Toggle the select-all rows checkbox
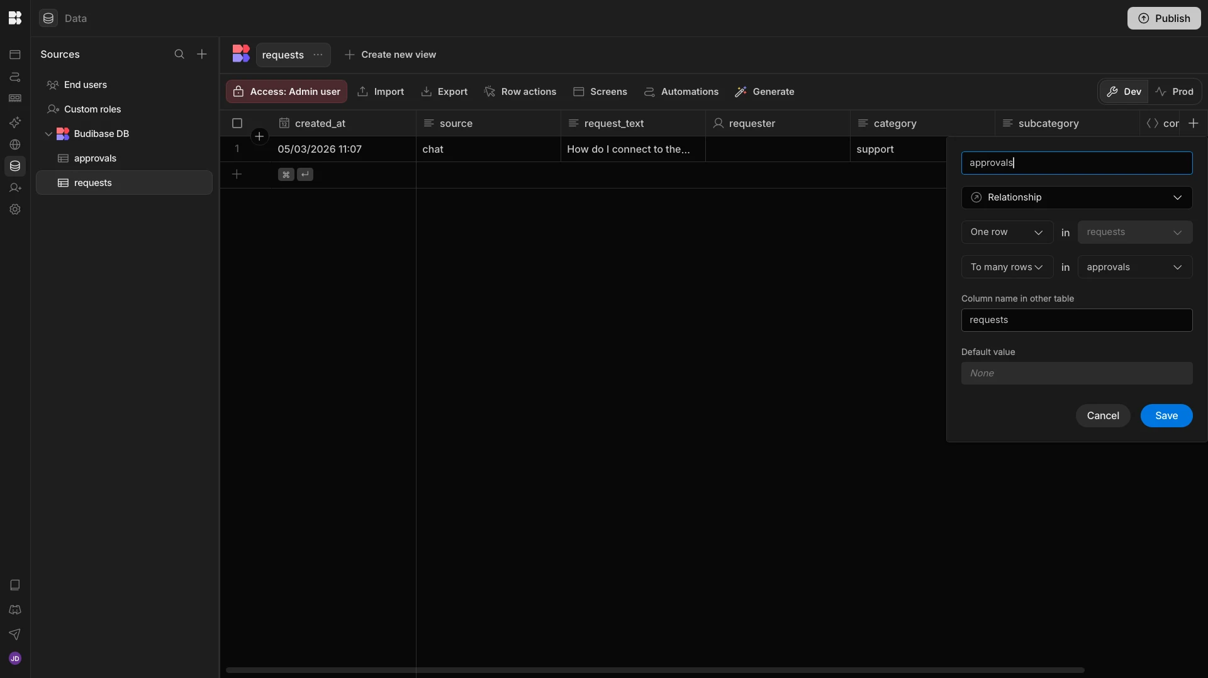 (x=237, y=123)
